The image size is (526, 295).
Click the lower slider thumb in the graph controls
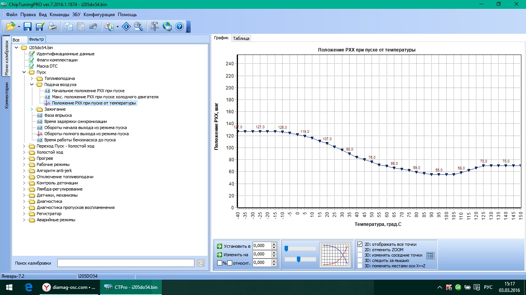click(298, 260)
